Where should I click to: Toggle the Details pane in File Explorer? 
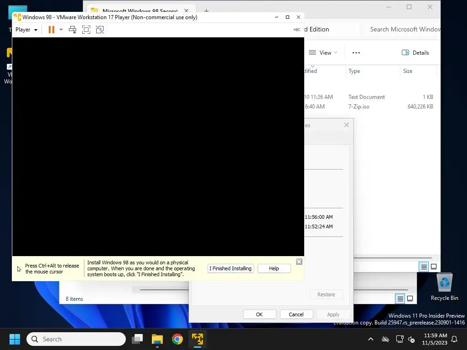[x=415, y=53]
